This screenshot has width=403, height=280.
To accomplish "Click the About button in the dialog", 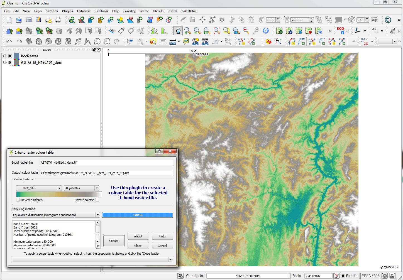I will pos(138,236).
